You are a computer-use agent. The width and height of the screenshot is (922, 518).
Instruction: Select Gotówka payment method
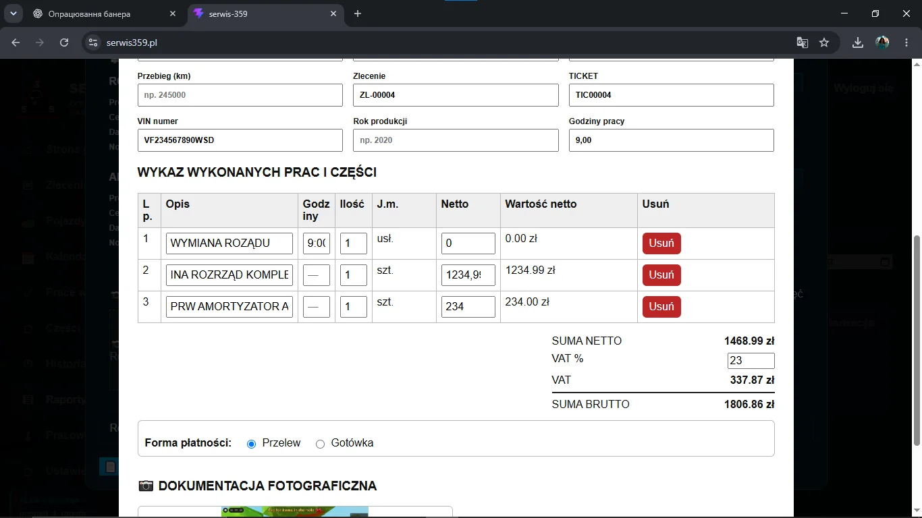coord(321,444)
